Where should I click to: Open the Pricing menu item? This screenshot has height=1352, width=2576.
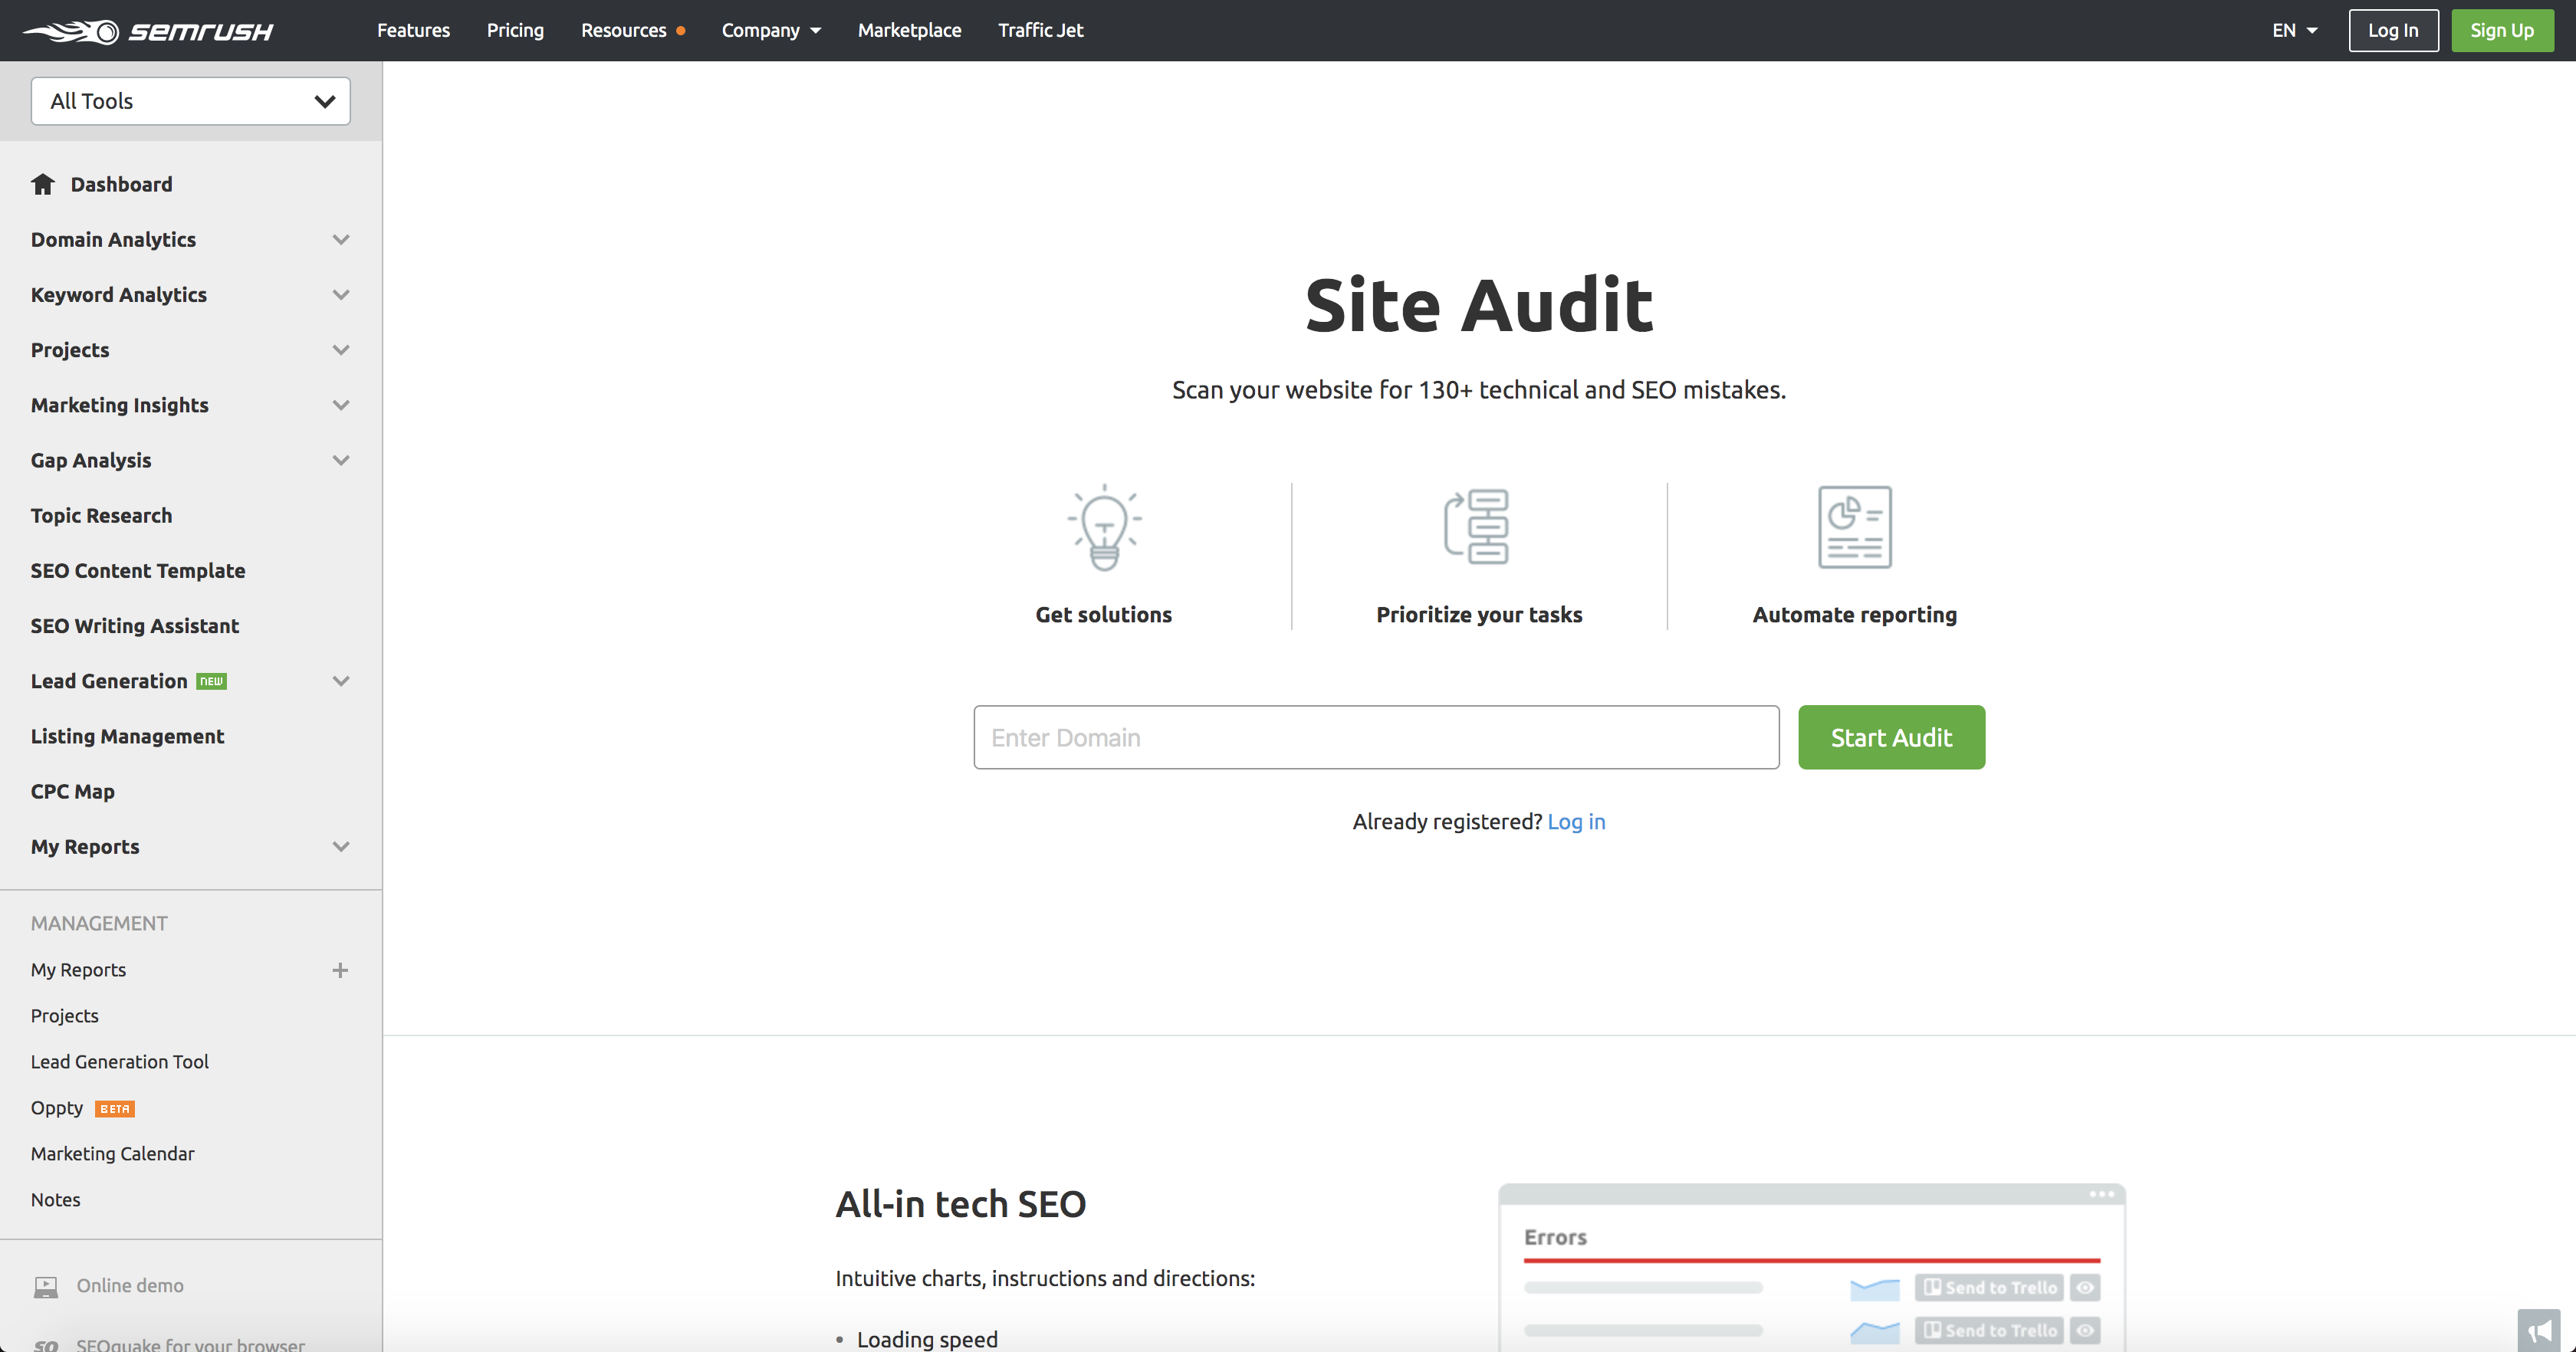pos(515,30)
